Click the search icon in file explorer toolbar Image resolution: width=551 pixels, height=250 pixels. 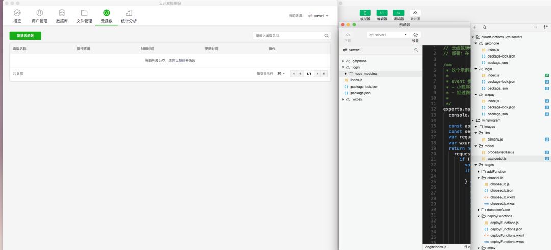point(485,27)
